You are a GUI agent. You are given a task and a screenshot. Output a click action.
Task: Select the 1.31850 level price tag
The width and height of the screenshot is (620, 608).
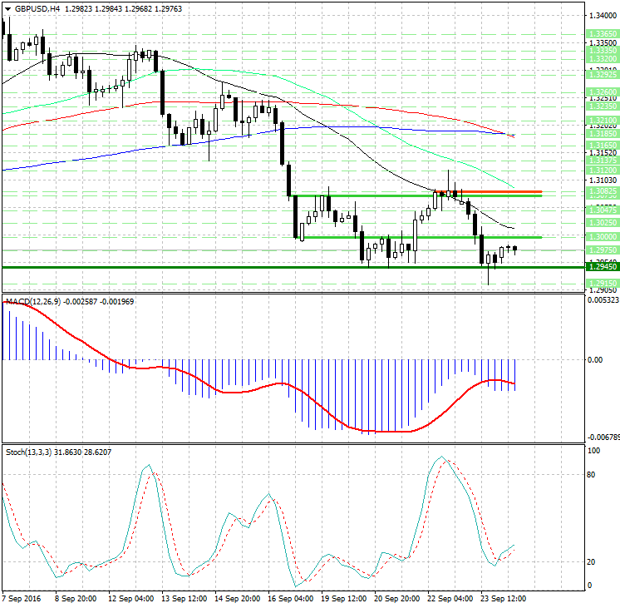coord(602,133)
